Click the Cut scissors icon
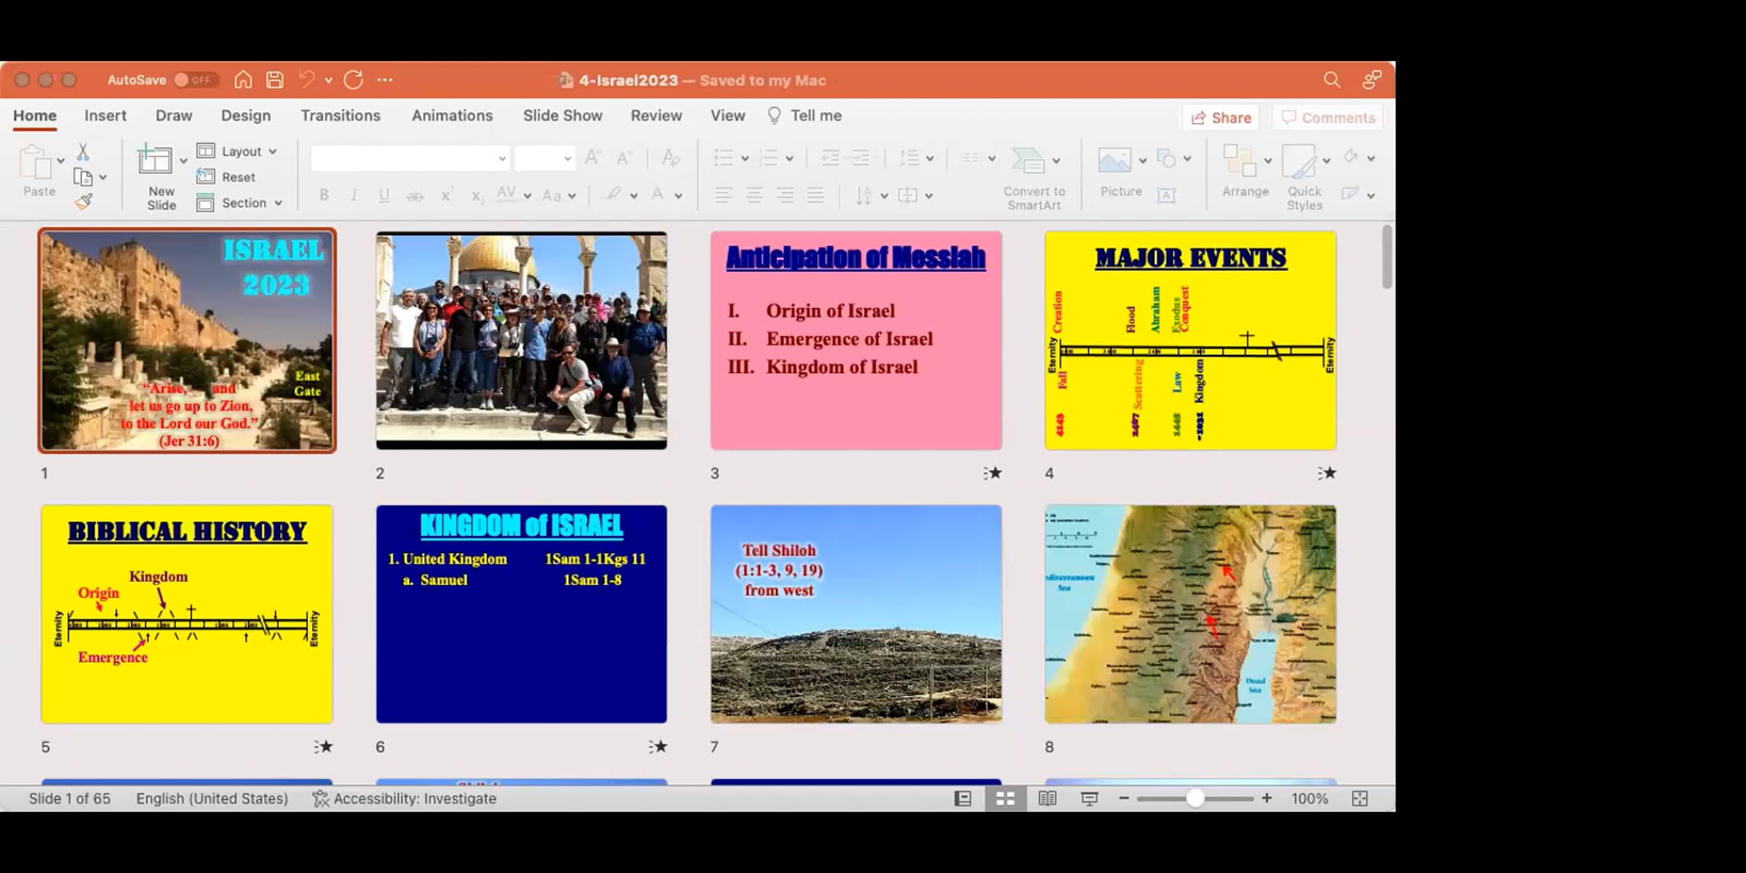 (x=83, y=151)
